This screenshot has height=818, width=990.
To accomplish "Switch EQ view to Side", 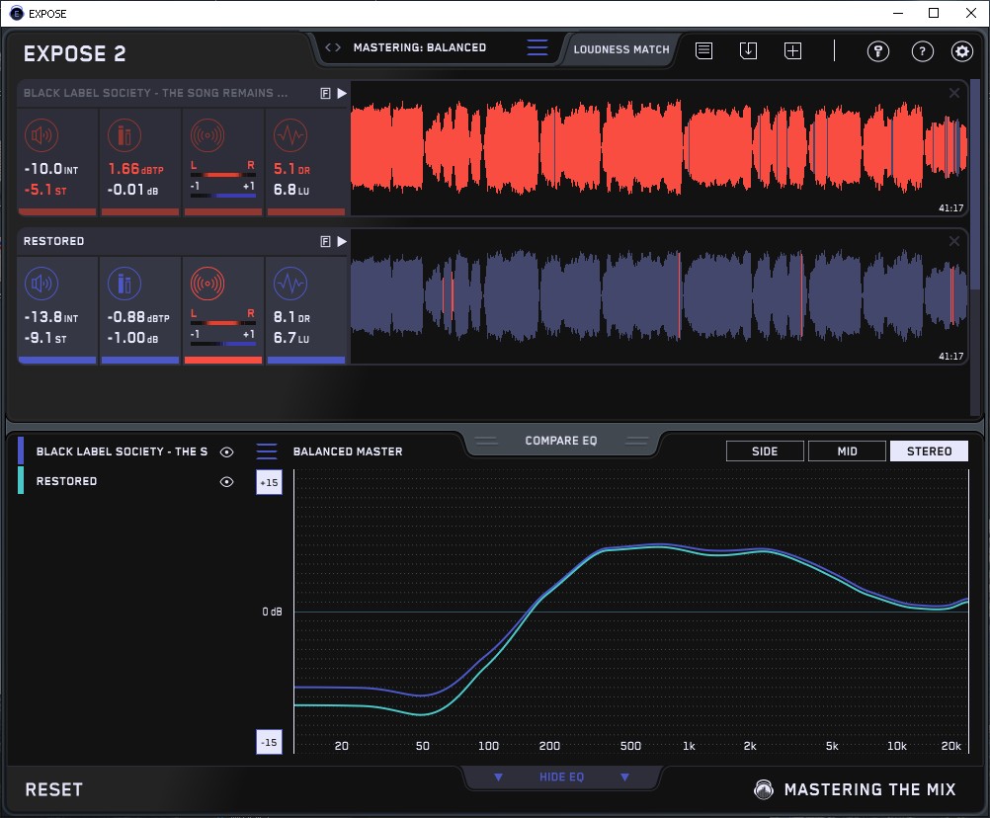I will [765, 451].
